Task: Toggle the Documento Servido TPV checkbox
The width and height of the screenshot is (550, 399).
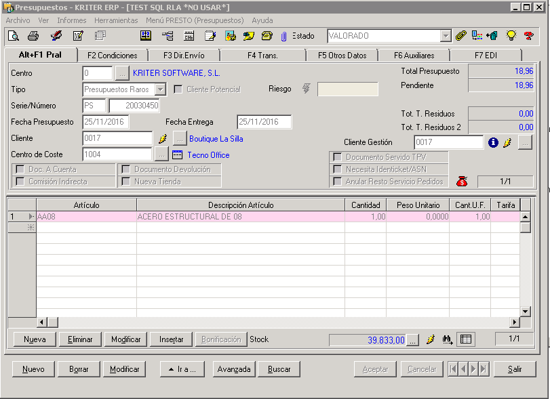Action: 338,157
